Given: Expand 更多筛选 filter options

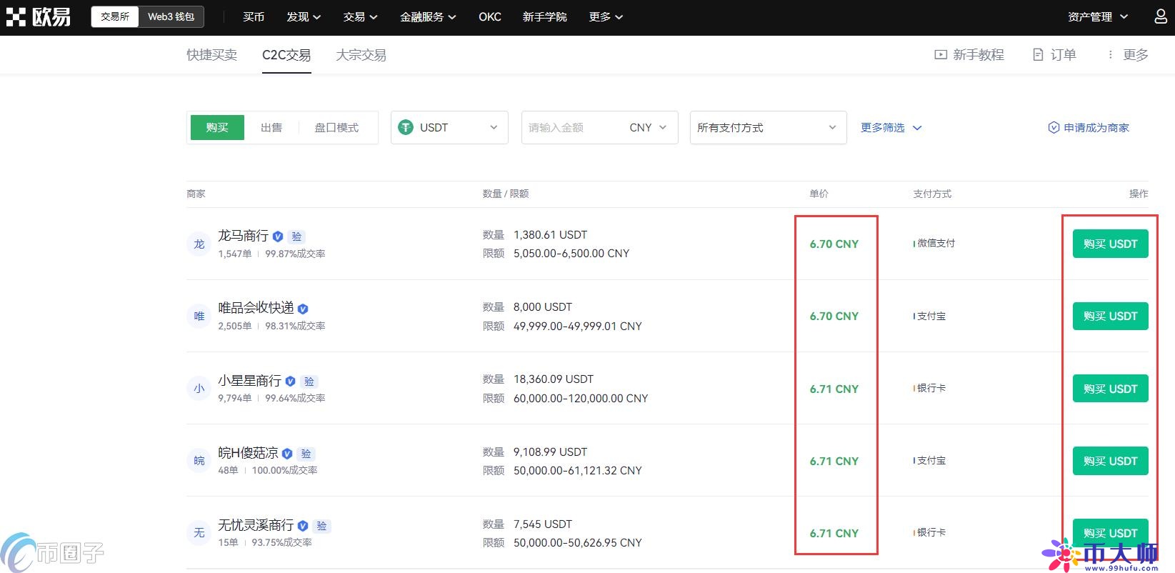Looking at the screenshot, I should pos(891,127).
